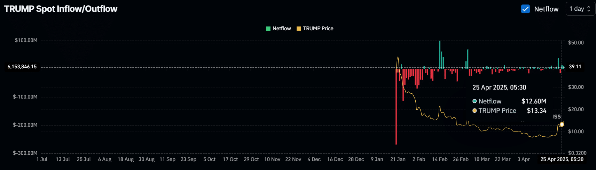Viewport: 596px width, 170px height.
Task: Click the '4 Dec' x-axis label
Action: pos(314,159)
